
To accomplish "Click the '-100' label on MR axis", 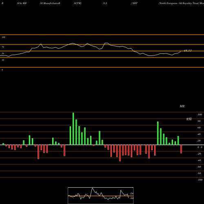I will point(200,180).
